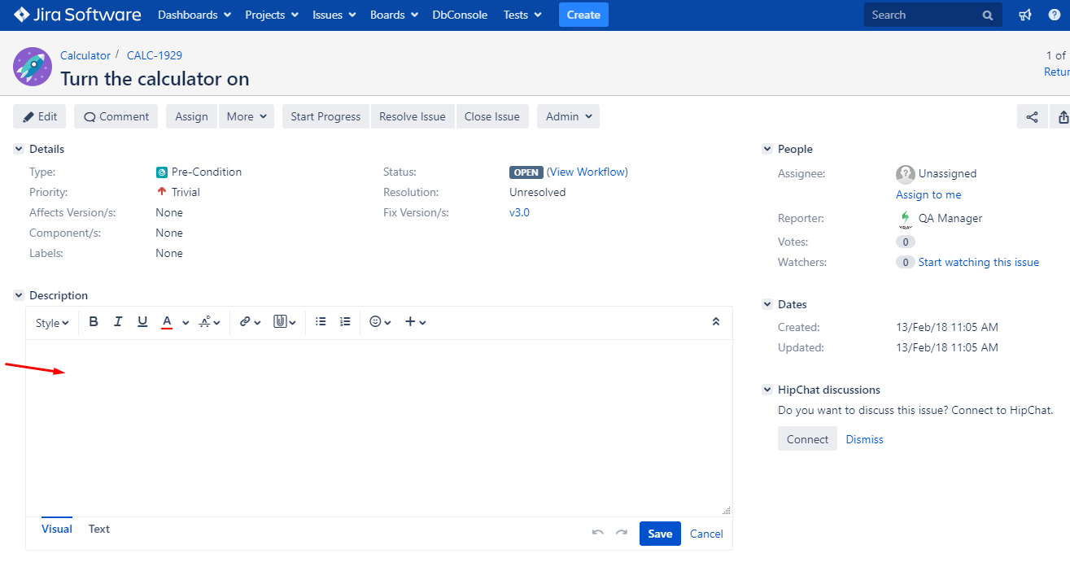Open the attachment insert dropdown

(x=285, y=322)
